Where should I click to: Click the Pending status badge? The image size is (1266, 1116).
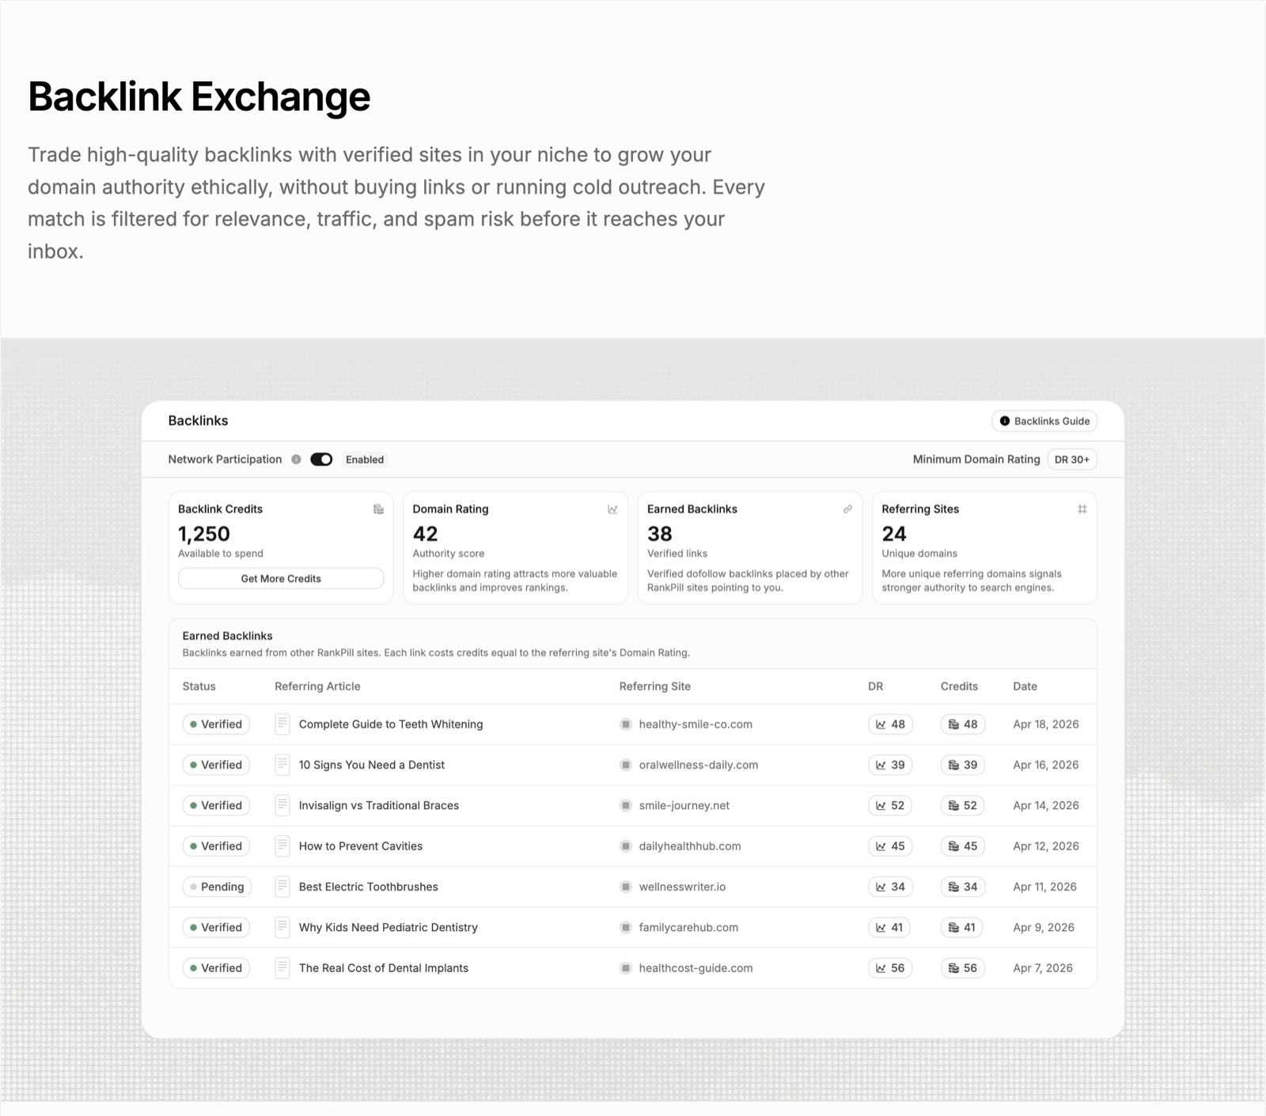pos(217,887)
